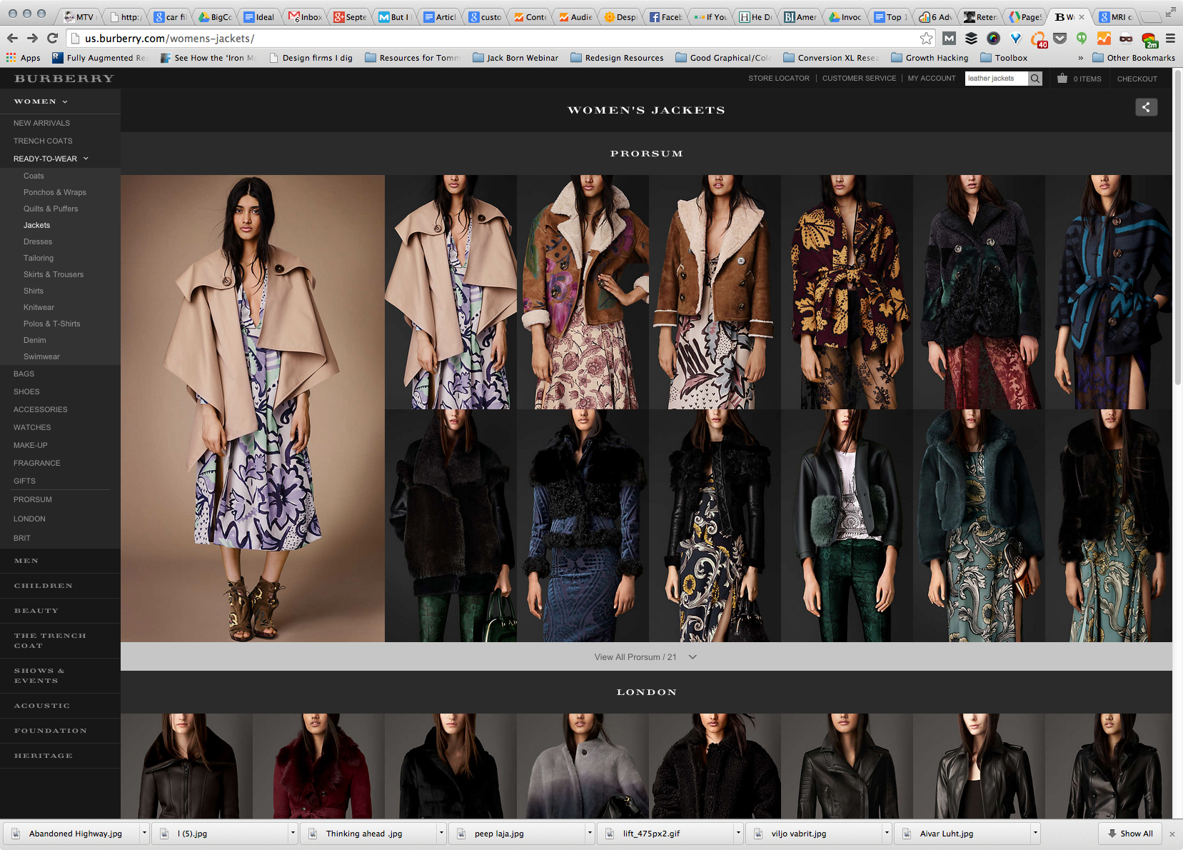Open the Prorsum collection link in sidebar
This screenshot has width=1183, height=850.
point(33,499)
